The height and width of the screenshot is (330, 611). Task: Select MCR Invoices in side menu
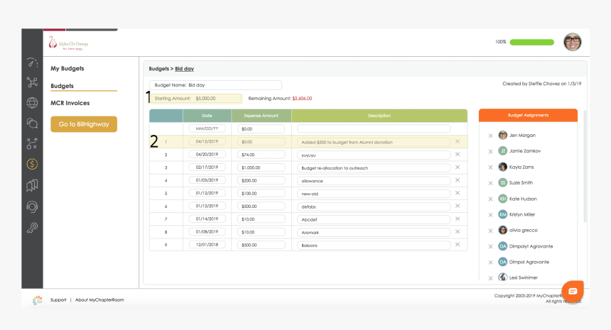click(70, 103)
